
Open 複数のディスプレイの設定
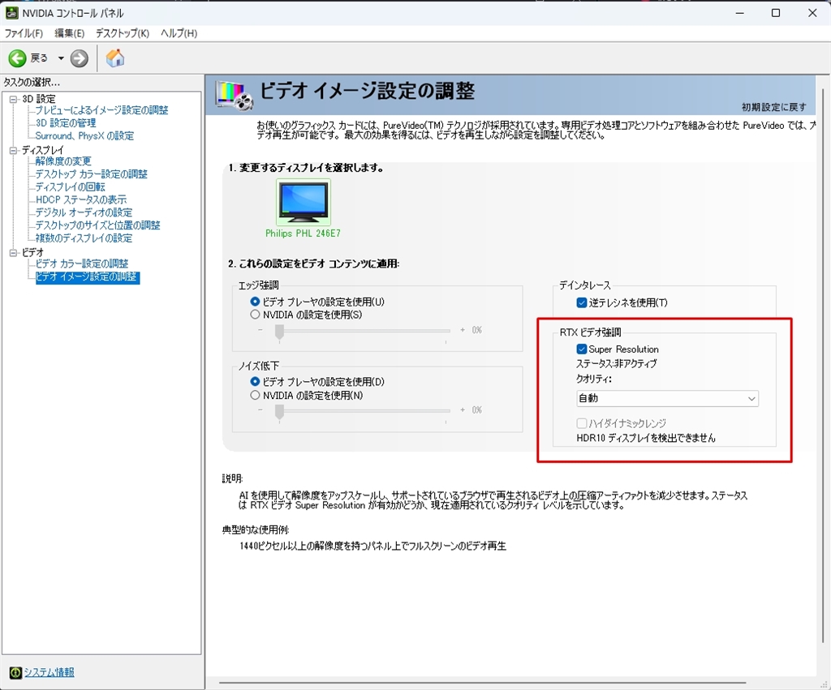click(84, 238)
